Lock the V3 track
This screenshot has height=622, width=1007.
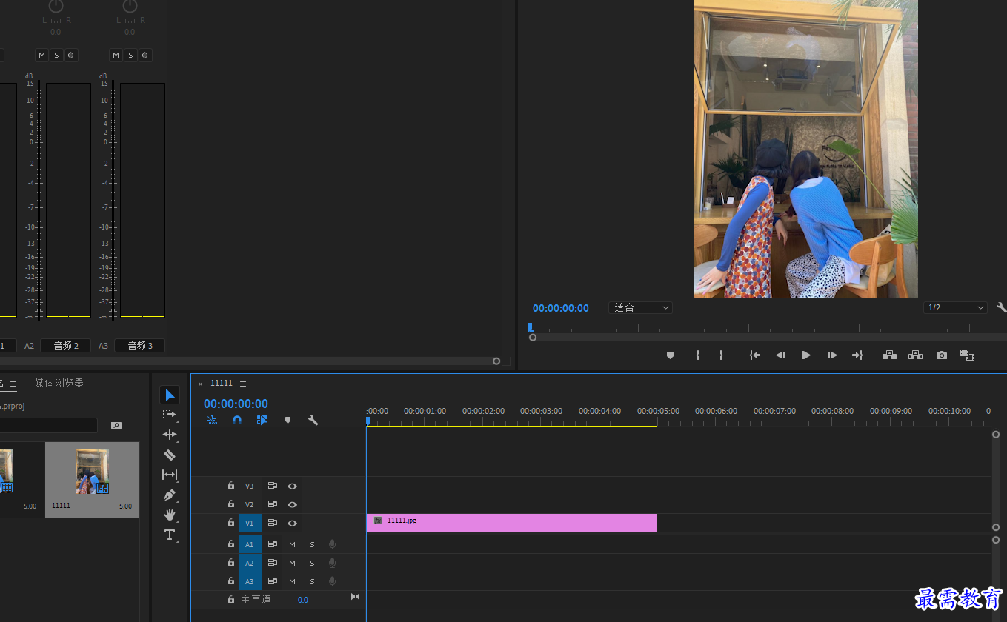point(231,486)
